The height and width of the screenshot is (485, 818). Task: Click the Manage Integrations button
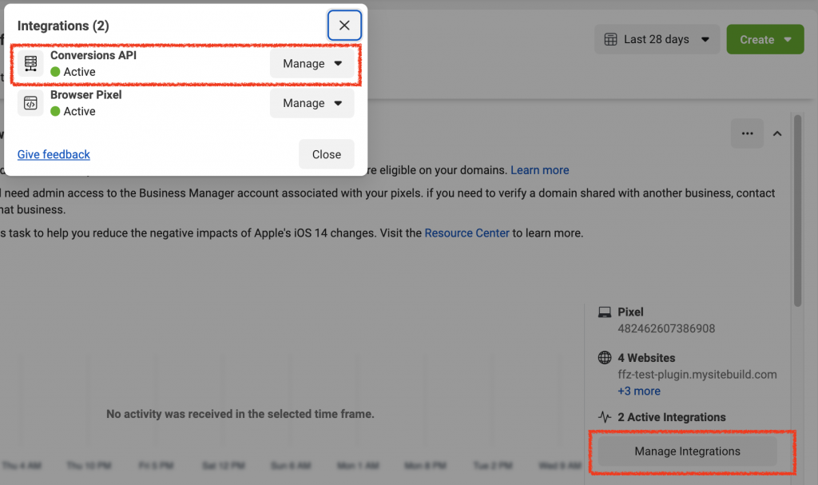pyautogui.click(x=687, y=451)
